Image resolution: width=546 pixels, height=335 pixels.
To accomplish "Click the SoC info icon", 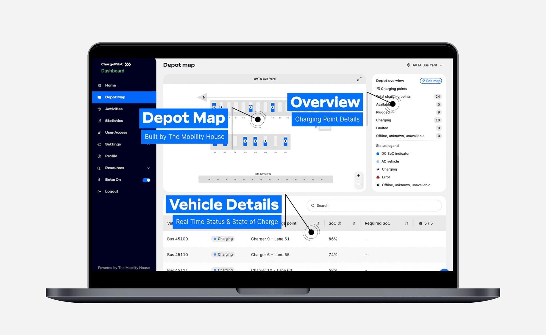I will [x=339, y=223].
